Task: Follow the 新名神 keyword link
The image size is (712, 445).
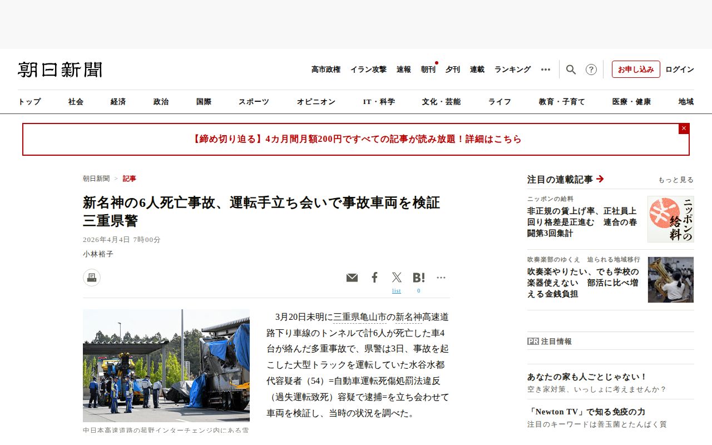Action: tap(409, 317)
